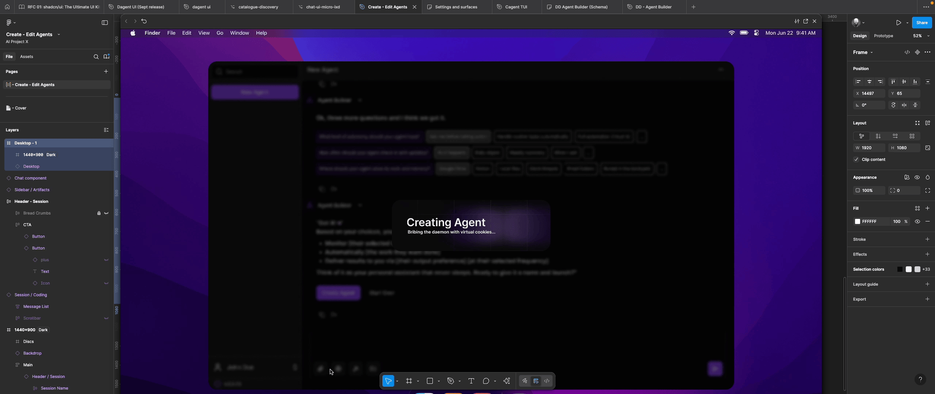Image resolution: width=935 pixels, height=394 pixels.
Task: Open Pen tool options chevron
Action: point(460,381)
